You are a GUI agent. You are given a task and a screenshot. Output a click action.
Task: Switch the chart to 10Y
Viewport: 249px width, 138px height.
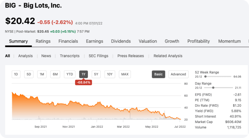[x=110, y=74]
